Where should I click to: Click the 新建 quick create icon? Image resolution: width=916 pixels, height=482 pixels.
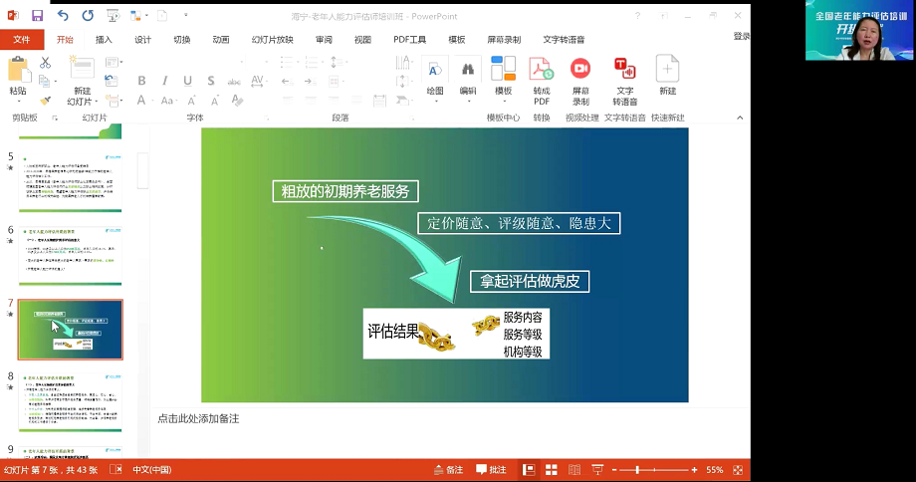click(x=667, y=70)
